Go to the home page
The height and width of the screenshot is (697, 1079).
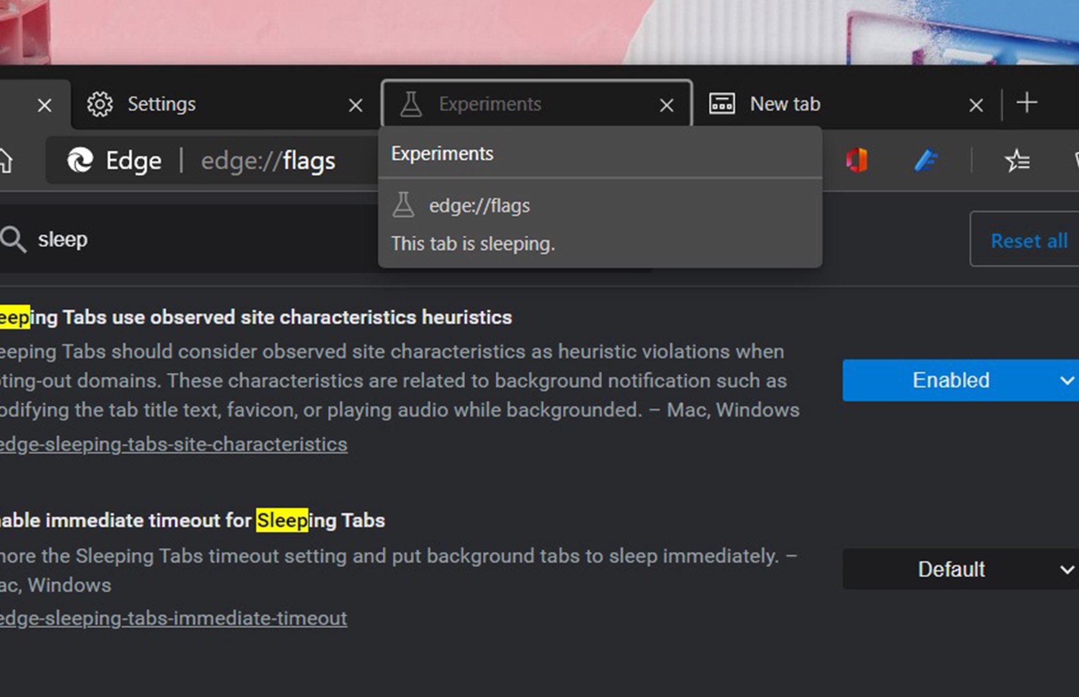point(5,161)
